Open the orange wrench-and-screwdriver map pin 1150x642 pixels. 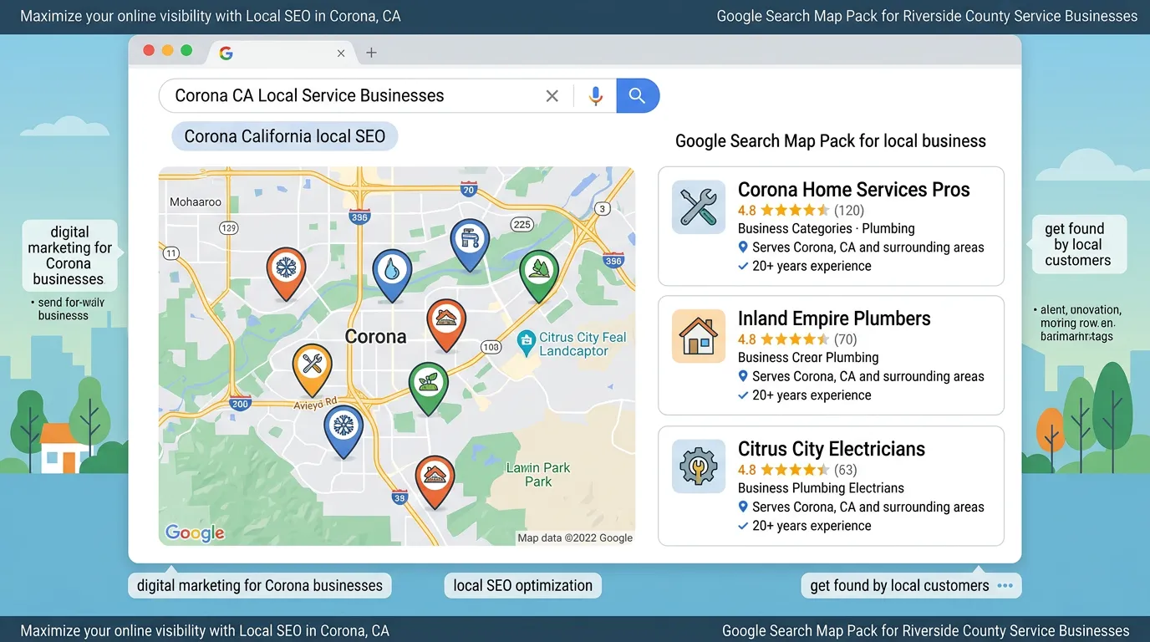click(x=313, y=369)
